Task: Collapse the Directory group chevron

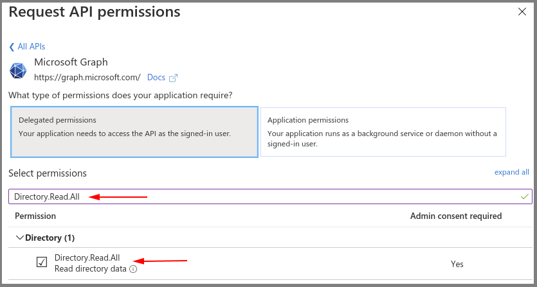Action: point(19,238)
